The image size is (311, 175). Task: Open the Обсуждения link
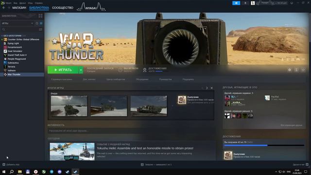point(142,79)
